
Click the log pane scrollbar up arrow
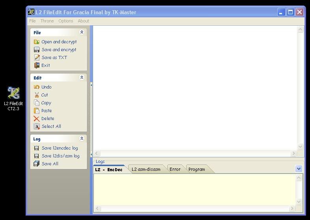point(299,178)
